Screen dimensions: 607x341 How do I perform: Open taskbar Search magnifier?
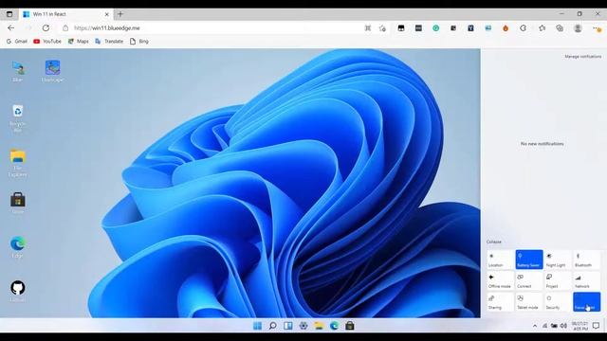pos(272,326)
